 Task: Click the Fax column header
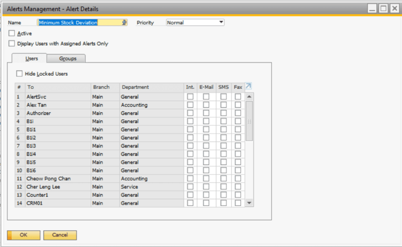coord(238,87)
